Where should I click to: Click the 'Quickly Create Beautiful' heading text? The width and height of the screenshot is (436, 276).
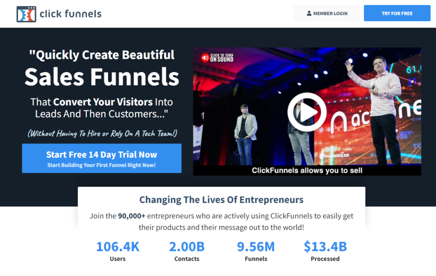tap(102, 55)
